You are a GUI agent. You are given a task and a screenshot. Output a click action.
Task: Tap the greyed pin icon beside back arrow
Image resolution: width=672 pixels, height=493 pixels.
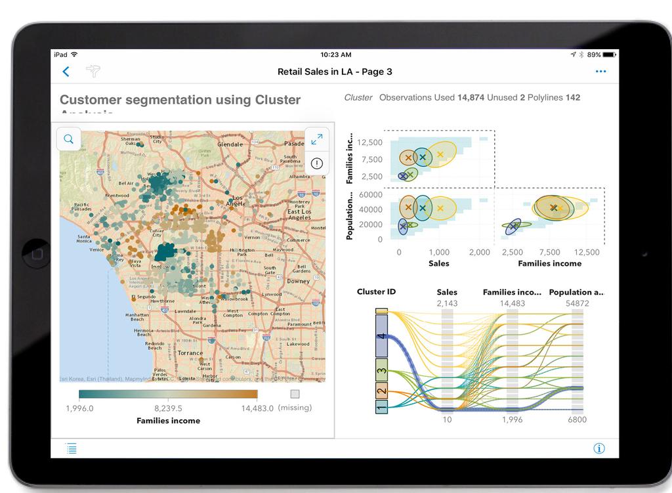tap(93, 70)
